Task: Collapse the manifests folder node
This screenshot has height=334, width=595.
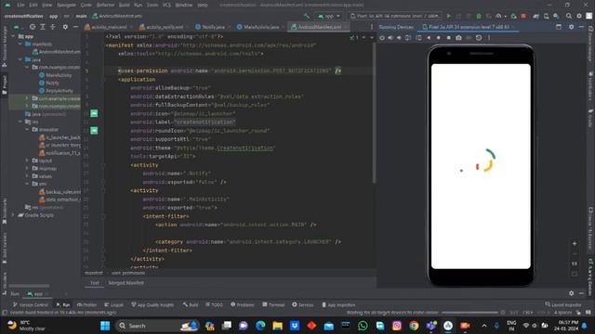Action: tap(20, 44)
